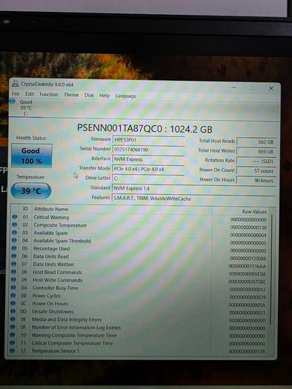Open the Edit menu
This screenshot has height=389, width=292.
[30, 94]
